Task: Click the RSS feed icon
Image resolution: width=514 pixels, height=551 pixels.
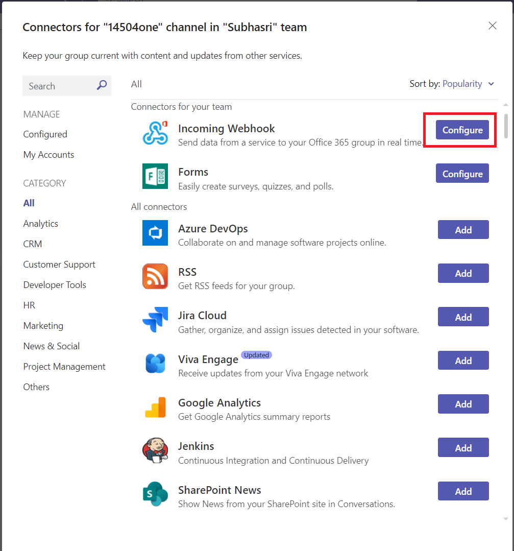Action: pos(155,276)
